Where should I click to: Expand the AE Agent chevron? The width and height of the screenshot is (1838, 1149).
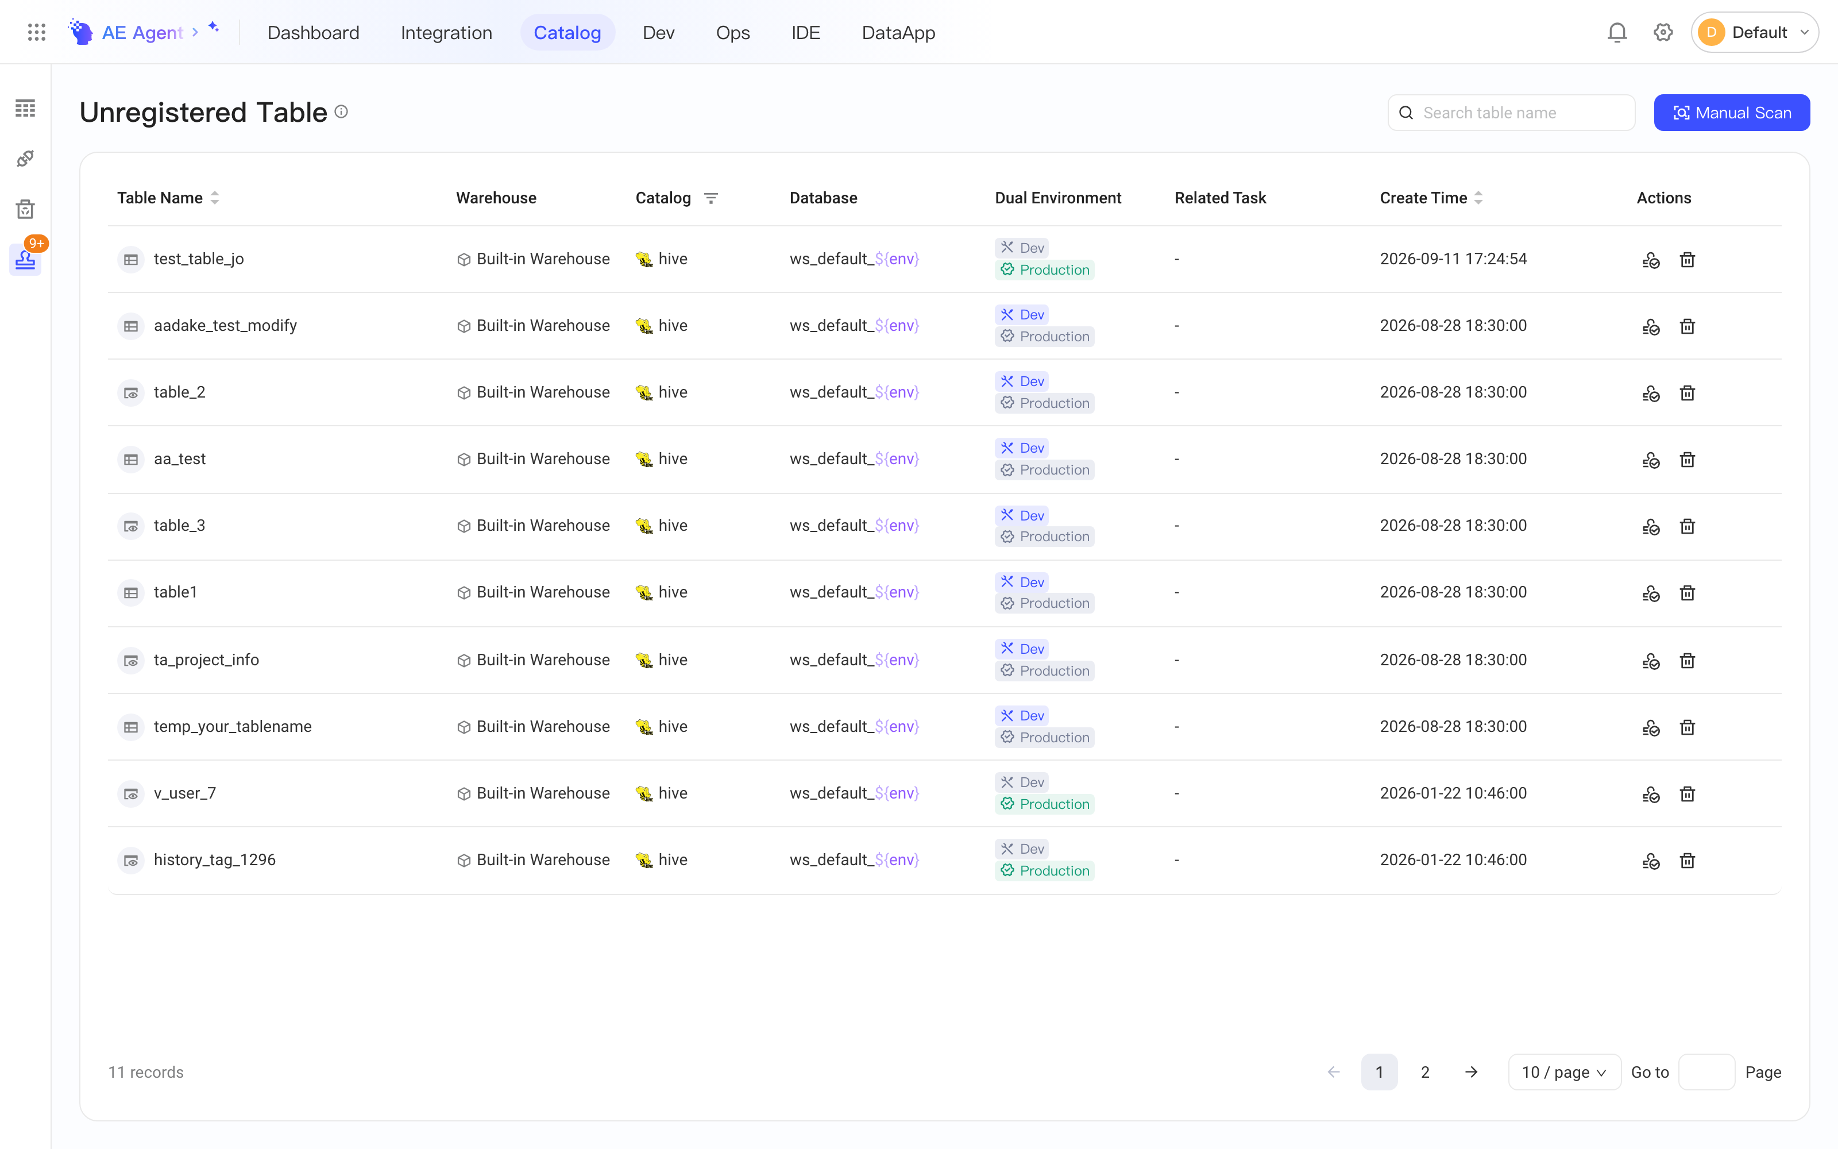pyautogui.click(x=195, y=32)
